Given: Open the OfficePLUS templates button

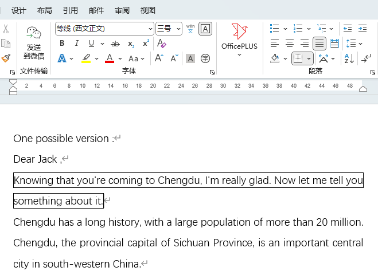Looking at the screenshot, I should [x=239, y=40].
